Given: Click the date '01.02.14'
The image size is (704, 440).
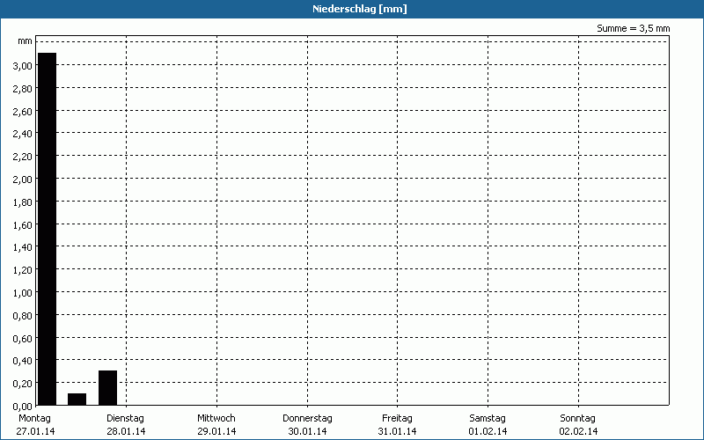Looking at the screenshot, I should point(488,431).
